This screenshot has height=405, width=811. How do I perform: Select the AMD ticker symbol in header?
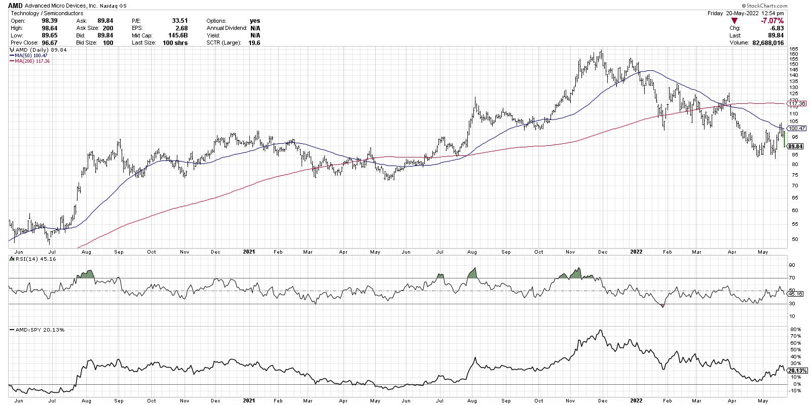(x=16, y=6)
